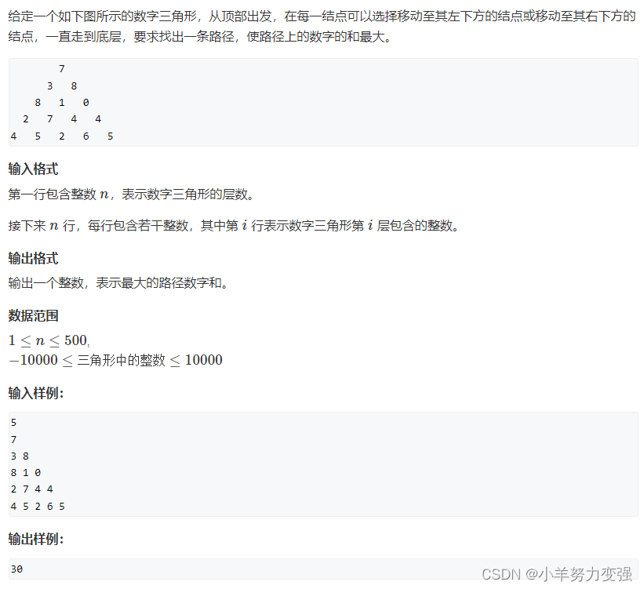Click the 输出格式 heading
Image resolution: width=644 pixels, height=589 pixels.
(33, 258)
